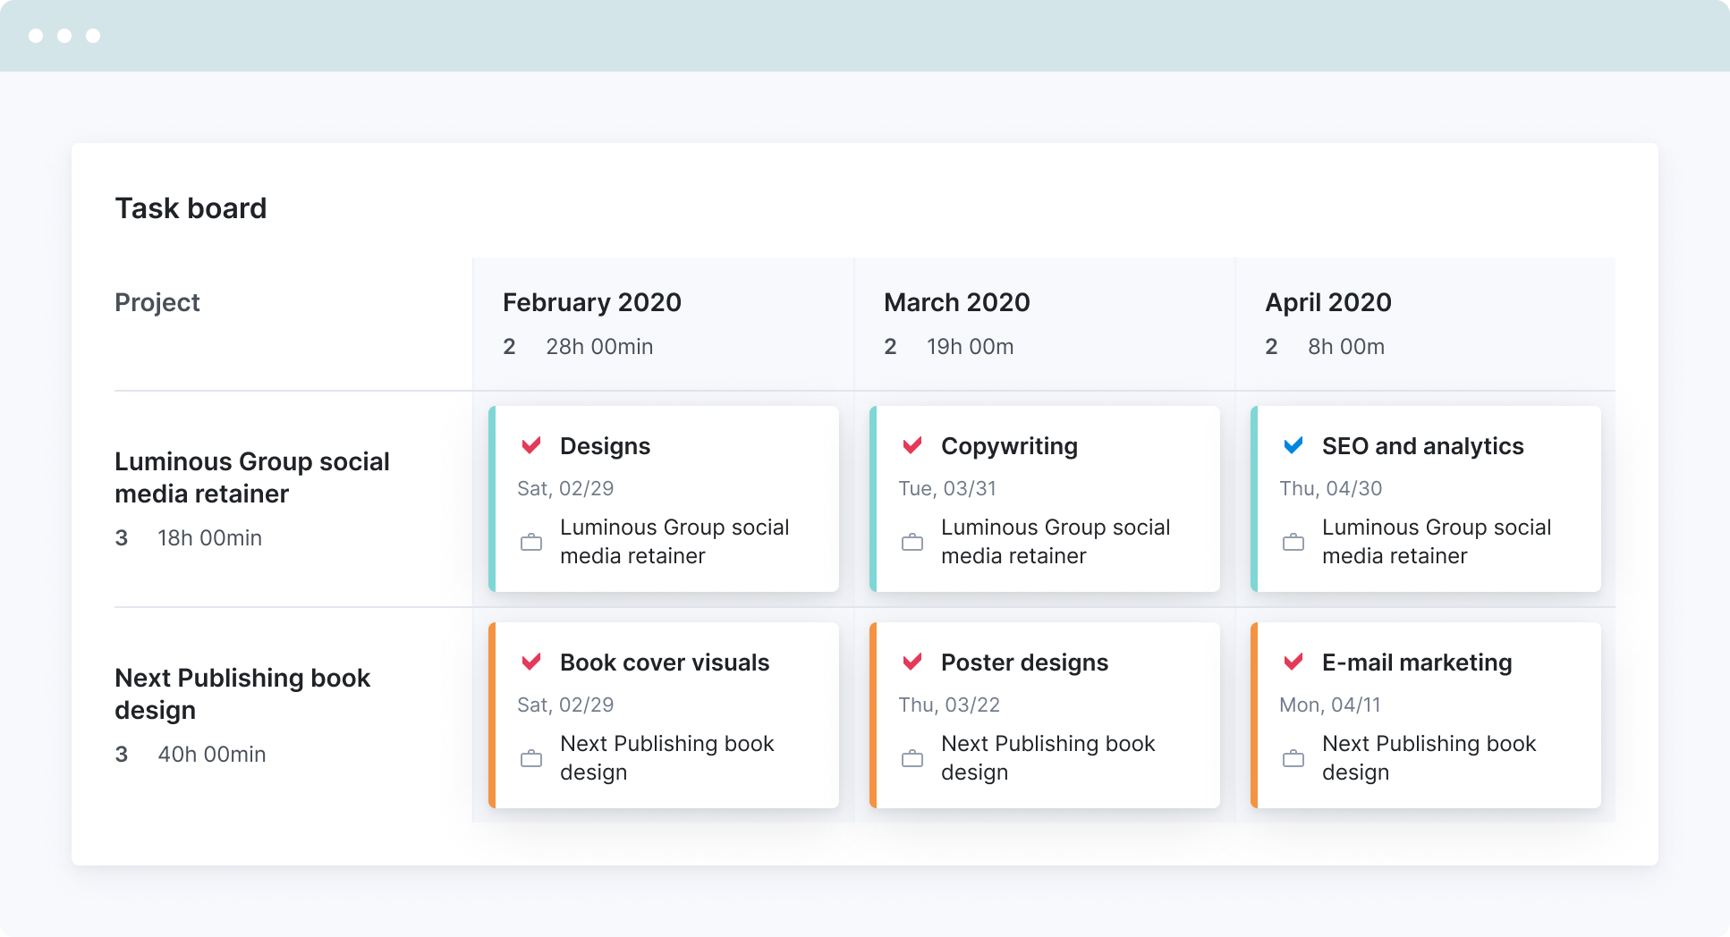
Task: Click the 8h 00m total under April
Action: tap(1346, 347)
